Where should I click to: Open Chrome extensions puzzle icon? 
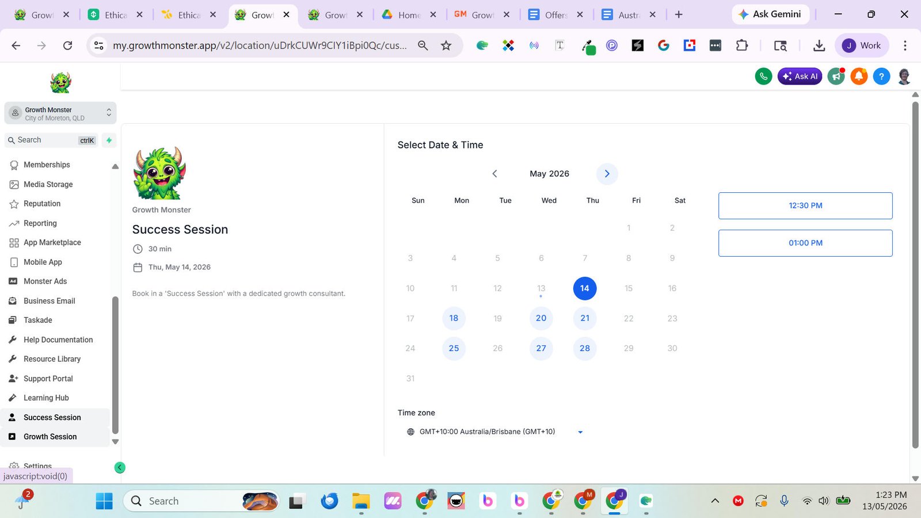pyautogui.click(x=742, y=45)
